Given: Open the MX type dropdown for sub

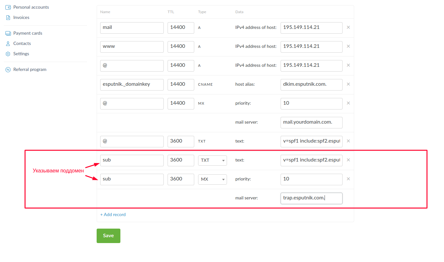Looking at the screenshot, I should 212,179.
